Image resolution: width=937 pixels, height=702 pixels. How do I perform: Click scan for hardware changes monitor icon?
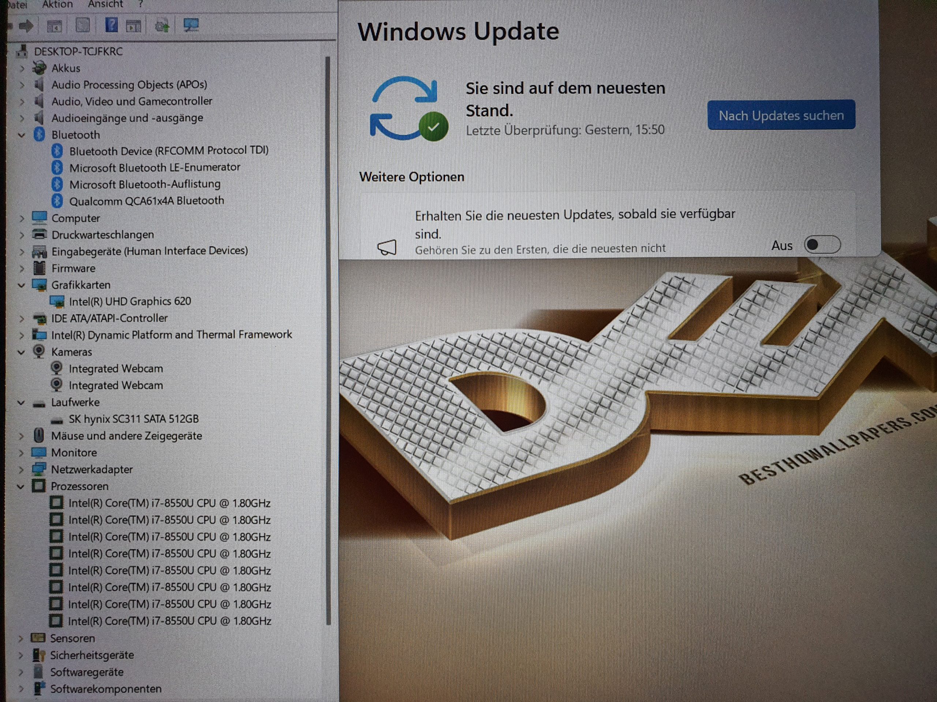[x=191, y=25]
